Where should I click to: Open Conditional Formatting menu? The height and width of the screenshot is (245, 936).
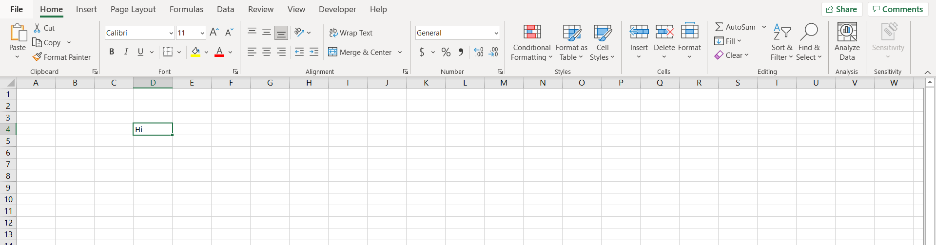tap(532, 43)
